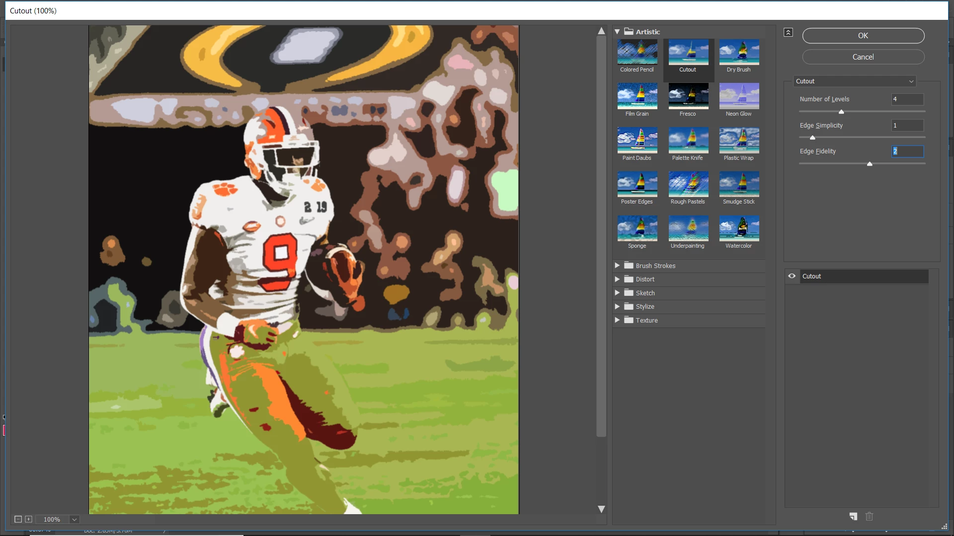Click the zoom out minus icon
Viewport: 954px width, 536px height.
click(18, 519)
